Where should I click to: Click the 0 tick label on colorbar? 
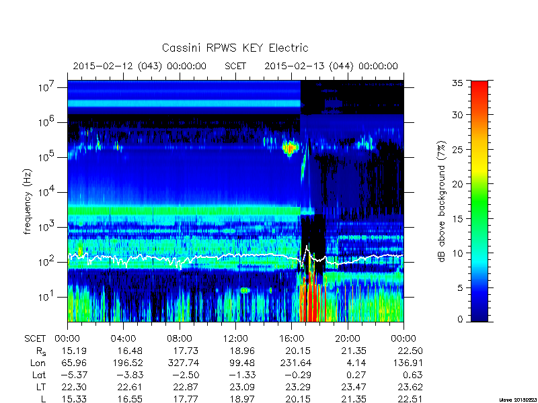click(x=460, y=320)
